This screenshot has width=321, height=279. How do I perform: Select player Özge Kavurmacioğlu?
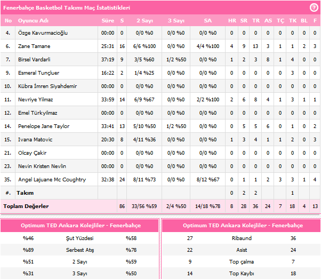point(43,33)
